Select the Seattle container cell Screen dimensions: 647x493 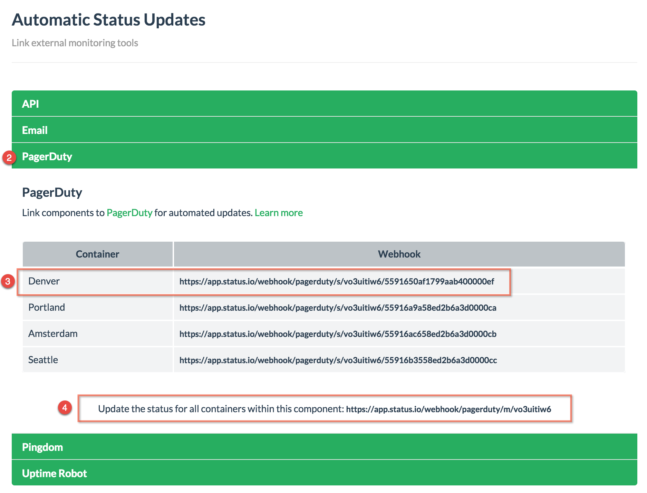pyautogui.click(x=98, y=360)
